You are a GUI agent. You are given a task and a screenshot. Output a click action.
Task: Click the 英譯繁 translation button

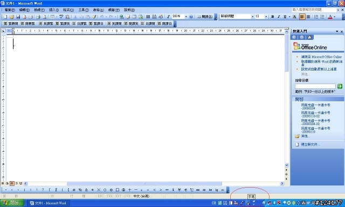point(46,24)
